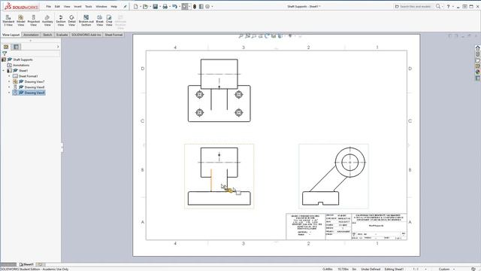
Task: Expand the Drawing View7 node
Action: (9, 82)
